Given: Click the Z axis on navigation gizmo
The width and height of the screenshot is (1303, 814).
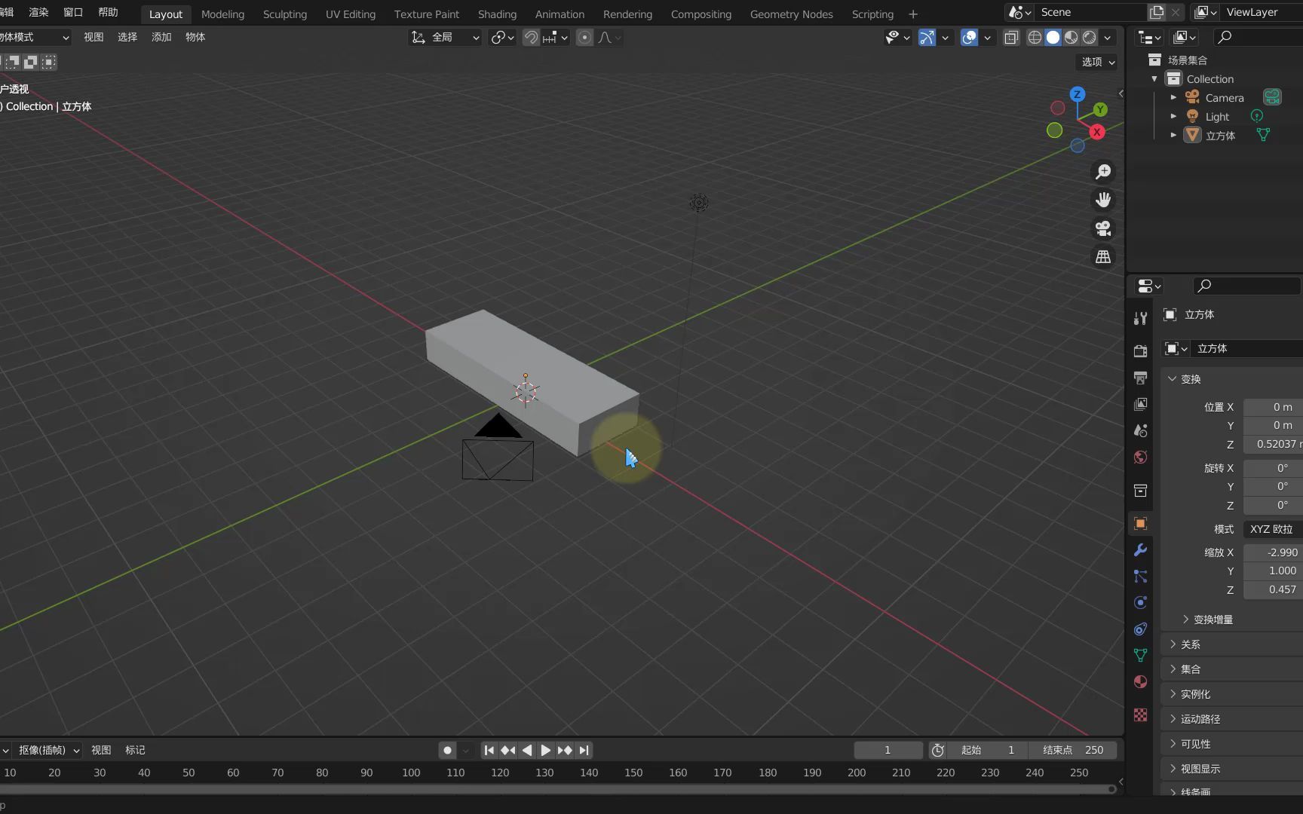Looking at the screenshot, I should coord(1078,94).
